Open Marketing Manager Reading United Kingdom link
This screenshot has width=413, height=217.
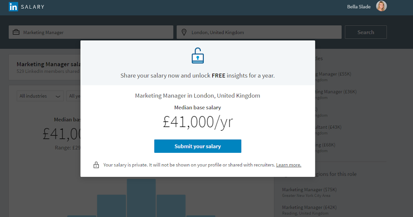pyautogui.click(x=309, y=210)
